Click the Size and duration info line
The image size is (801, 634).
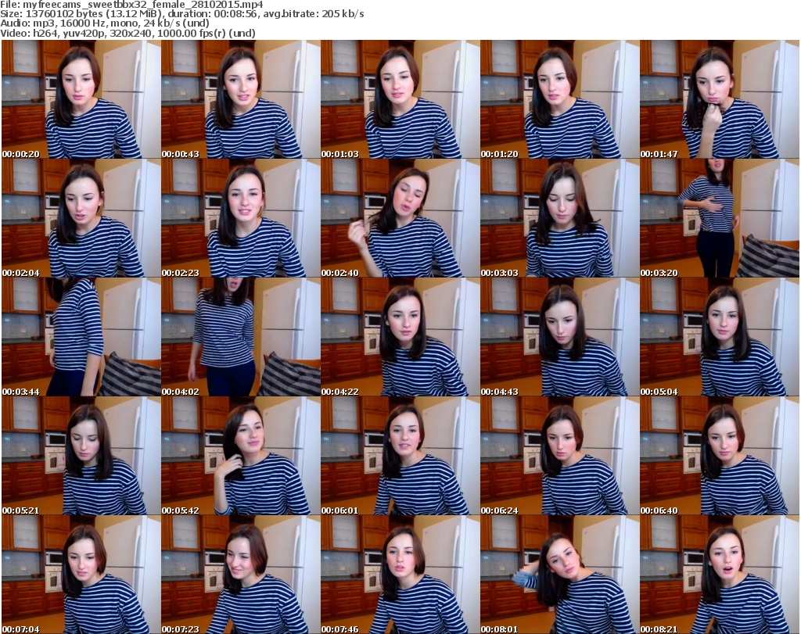[x=181, y=14]
